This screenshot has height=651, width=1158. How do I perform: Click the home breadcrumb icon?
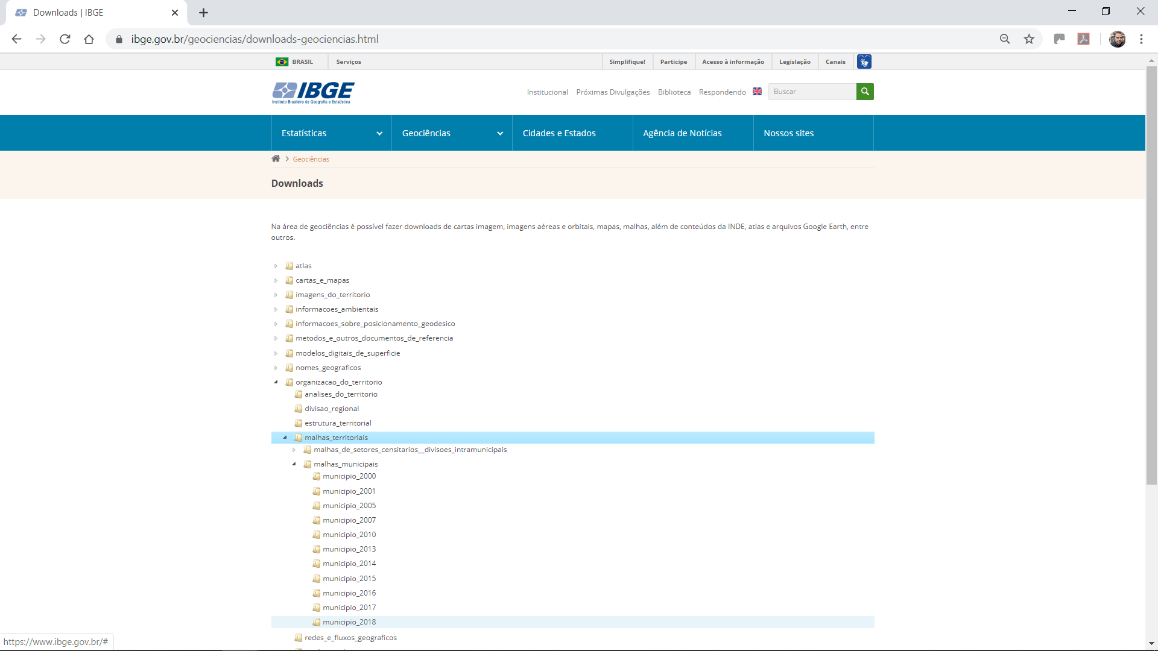pos(276,159)
